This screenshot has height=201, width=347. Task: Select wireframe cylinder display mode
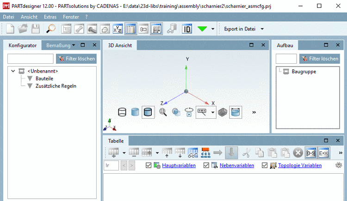tap(122, 112)
